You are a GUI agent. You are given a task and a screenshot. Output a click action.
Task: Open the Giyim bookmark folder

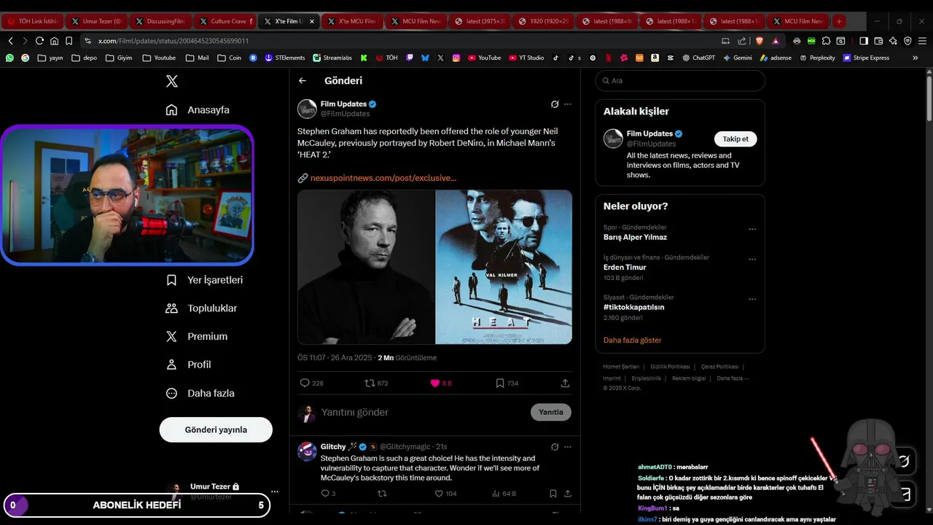tap(119, 58)
